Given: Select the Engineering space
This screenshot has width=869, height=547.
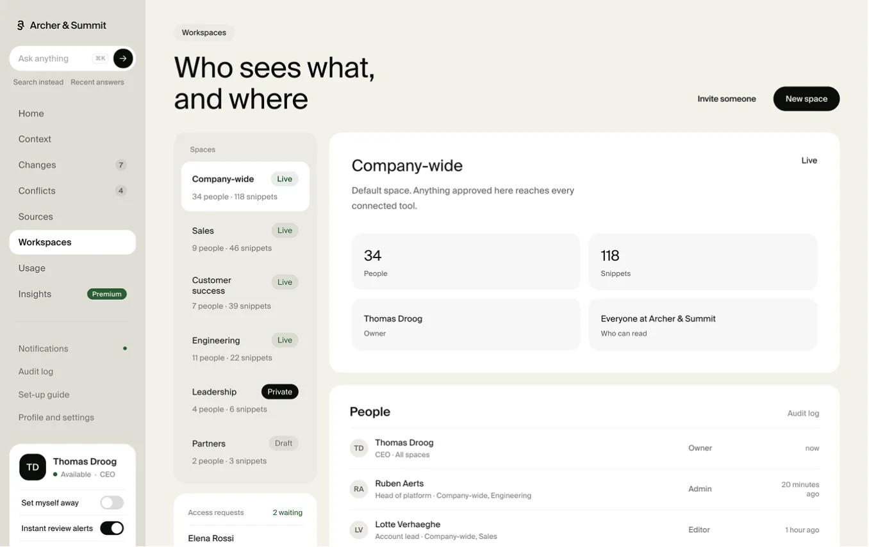Looking at the screenshot, I should 245,348.
